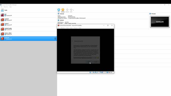
Task: Click the shared folders status bar icon
Action: click(99, 72)
